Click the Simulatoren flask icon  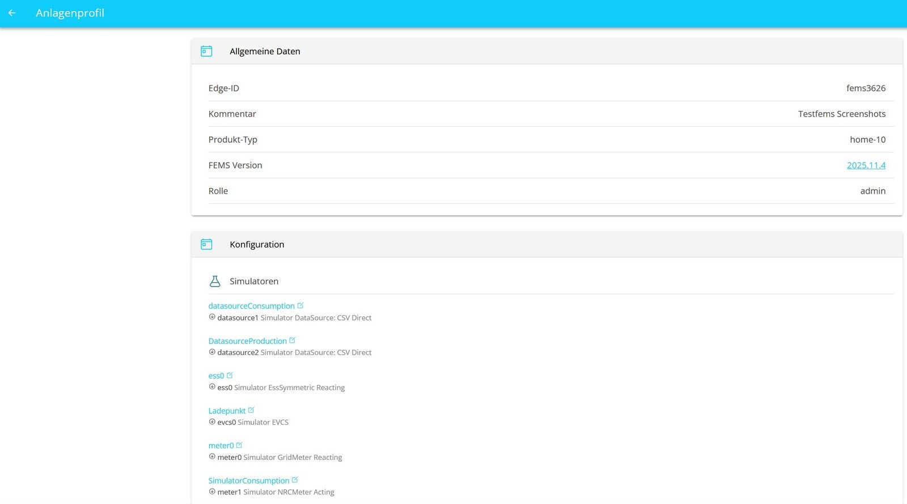(x=215, y=281)
